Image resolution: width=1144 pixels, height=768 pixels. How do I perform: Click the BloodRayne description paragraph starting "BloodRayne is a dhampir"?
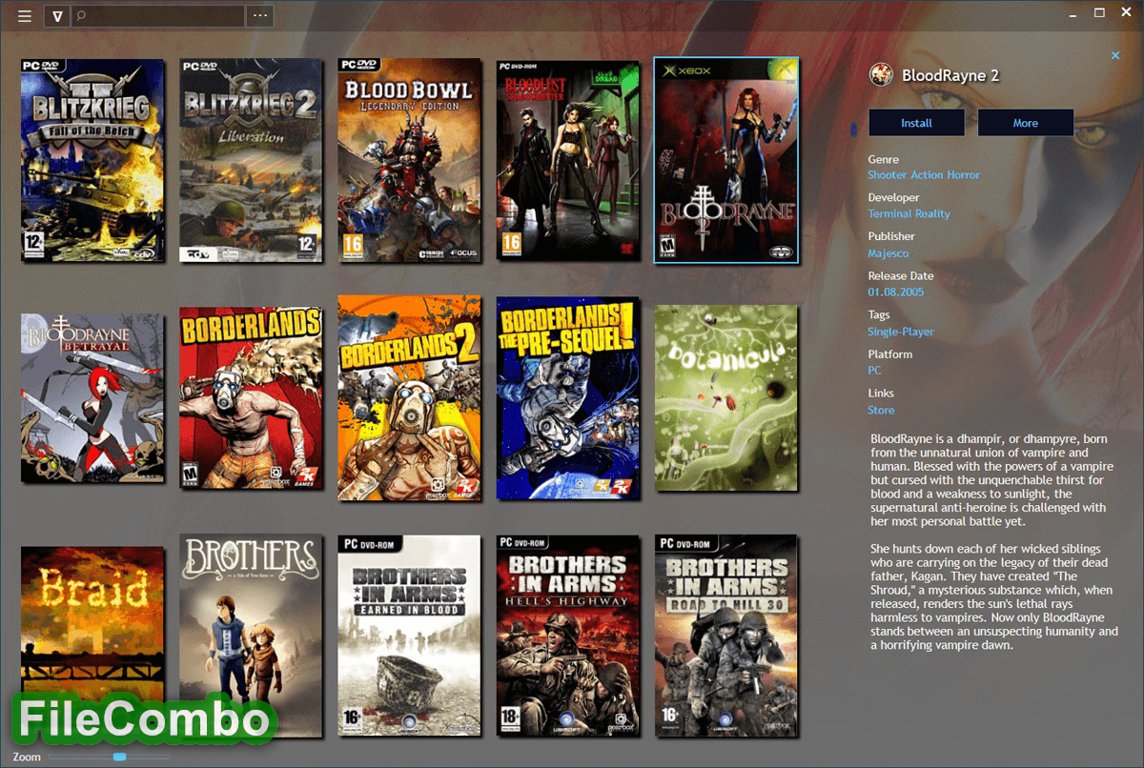[x=991, y=479]
